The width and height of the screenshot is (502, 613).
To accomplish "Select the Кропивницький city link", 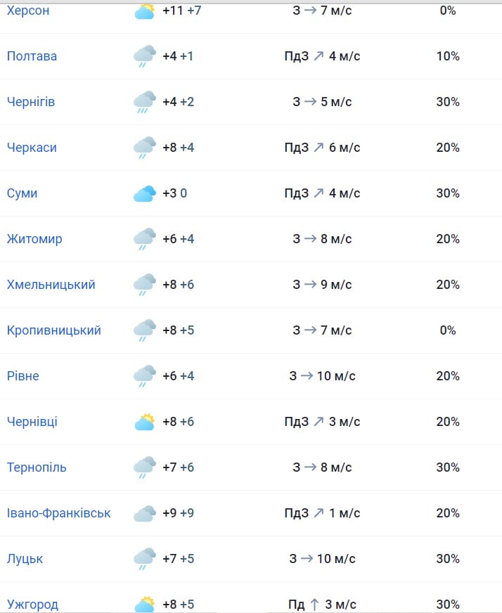I will (x=54, y=330).
